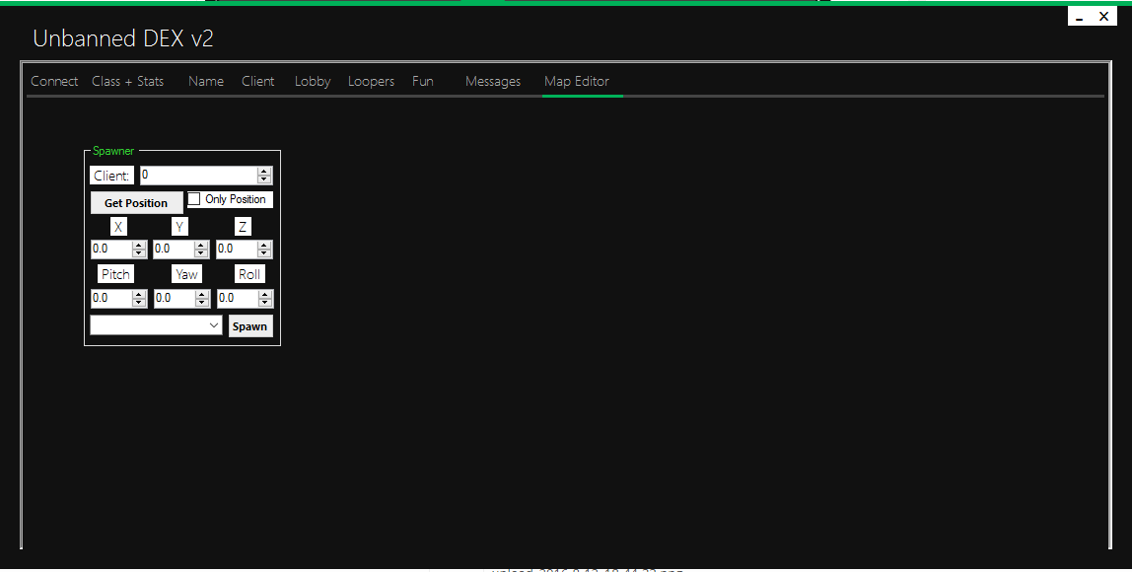
Task: Enable the Only Position checkbox
Action: click(x=194, y=199)
